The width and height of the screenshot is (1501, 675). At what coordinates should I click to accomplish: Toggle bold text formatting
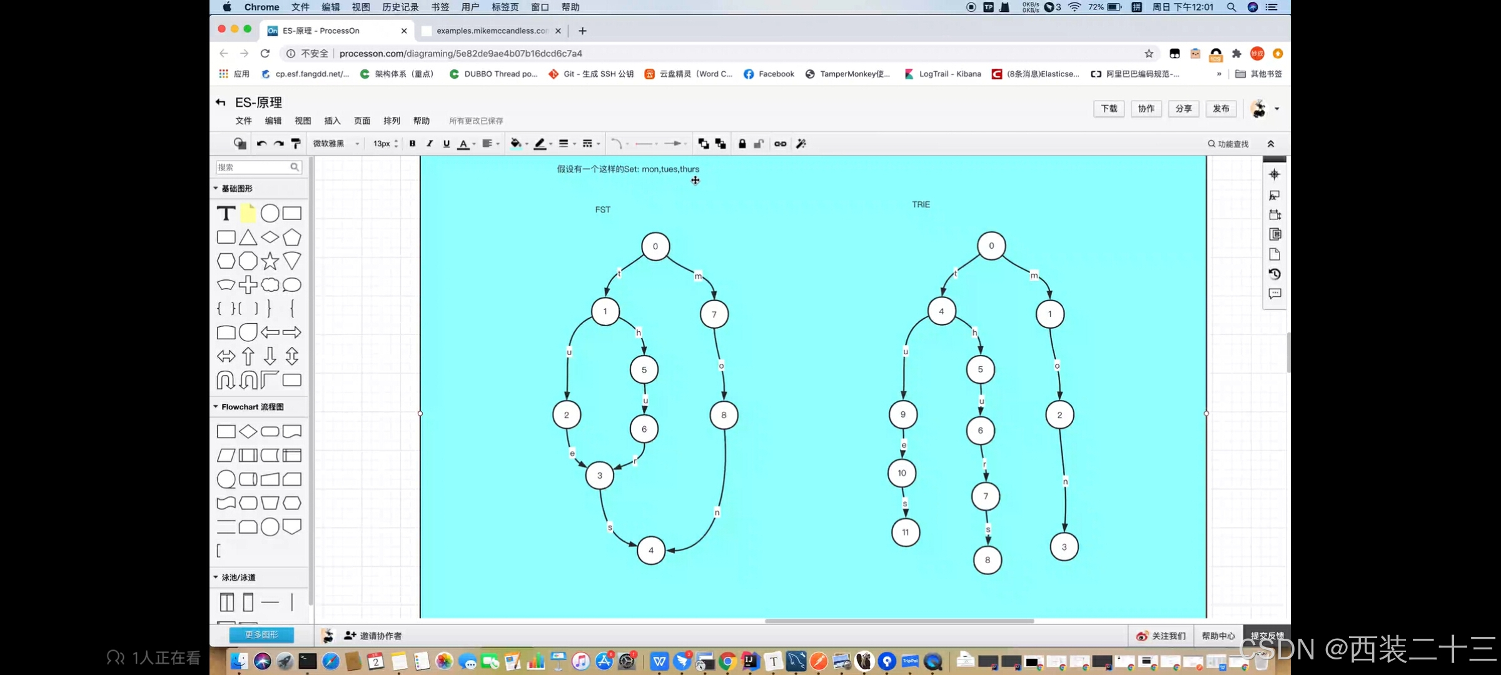click(x=412, y=144)
